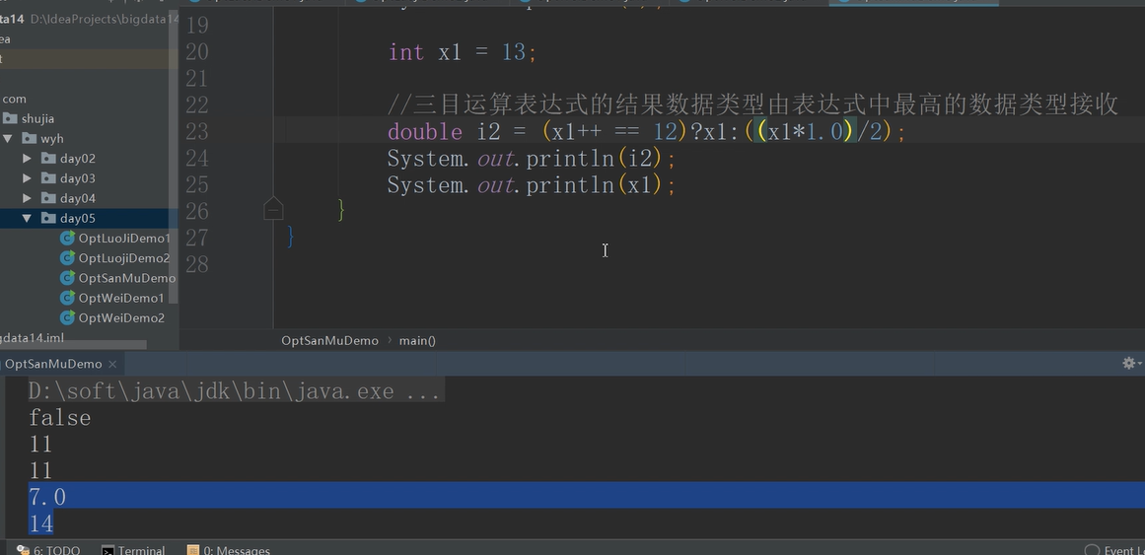Image resolution: width=1145 pixels, height=555 pixels.
Task: Click line number 23 in the gutter
Action: pos(197,131)
